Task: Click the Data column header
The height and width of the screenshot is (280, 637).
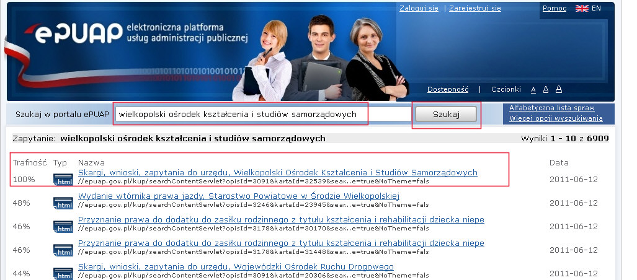Action: [559, 163]
